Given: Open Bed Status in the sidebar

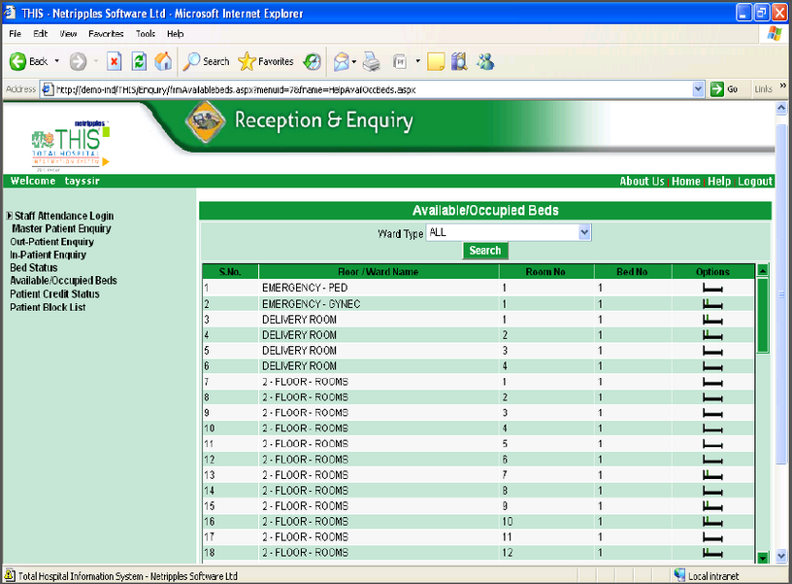Looking at the screenshot, I should click(34, 268).
